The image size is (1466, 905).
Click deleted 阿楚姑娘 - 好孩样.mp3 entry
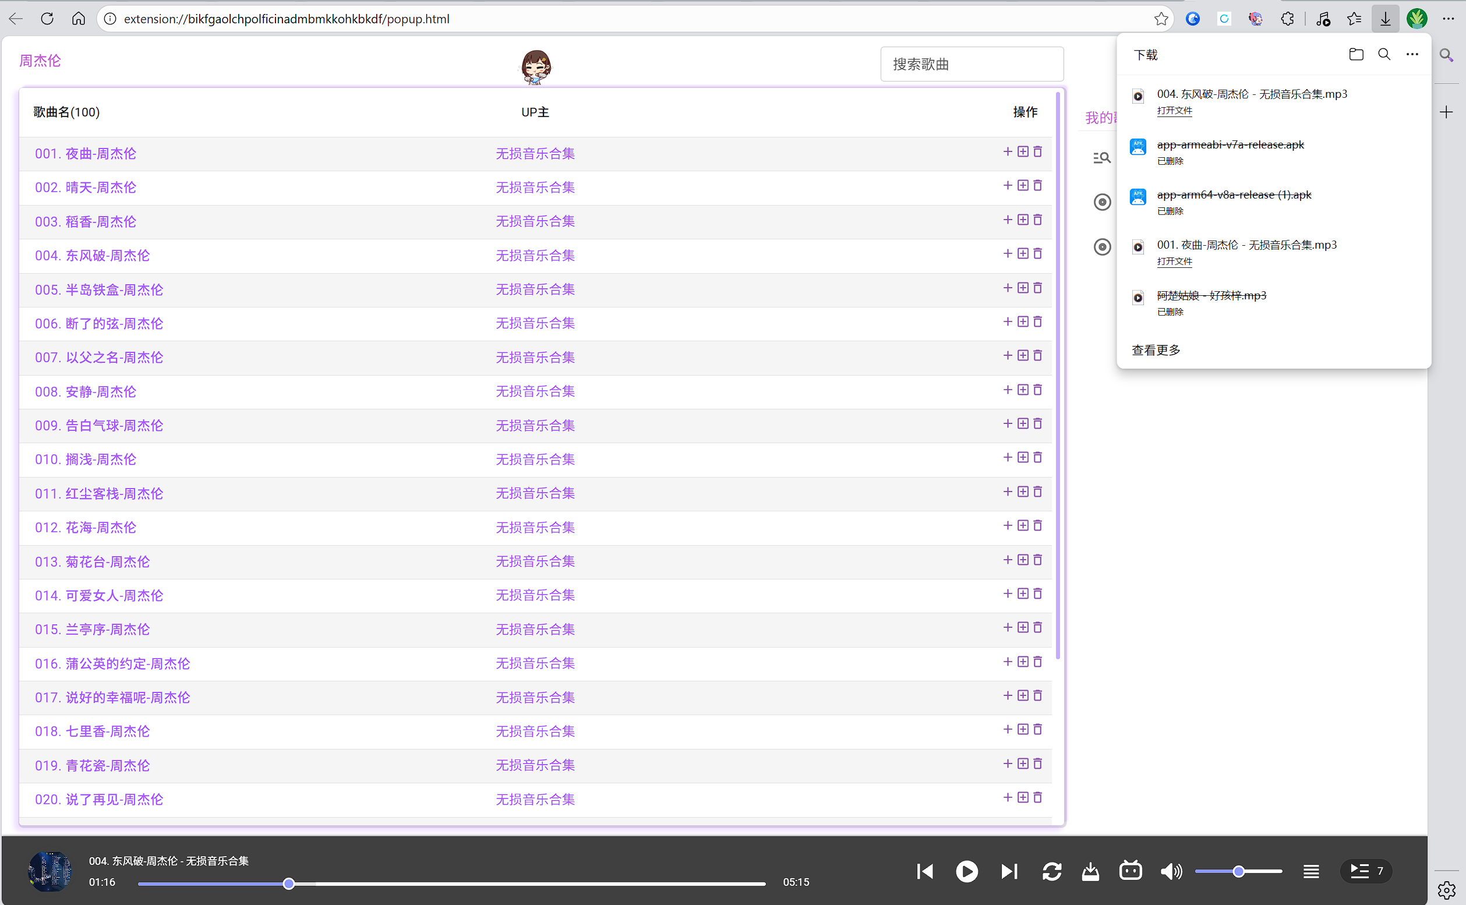click(1211, 296)
